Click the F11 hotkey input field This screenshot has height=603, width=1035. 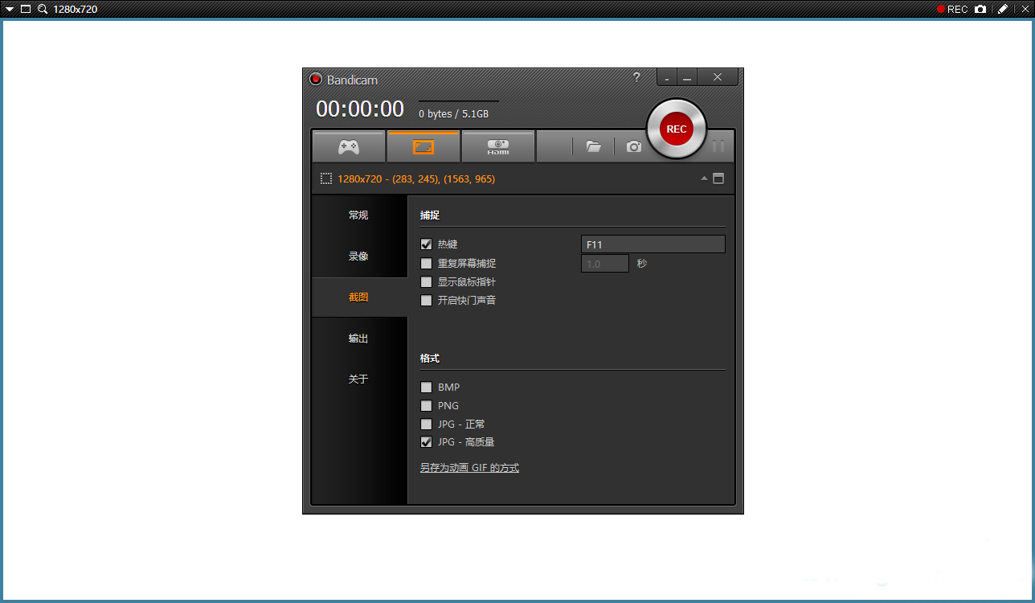[x=652, y=244]
